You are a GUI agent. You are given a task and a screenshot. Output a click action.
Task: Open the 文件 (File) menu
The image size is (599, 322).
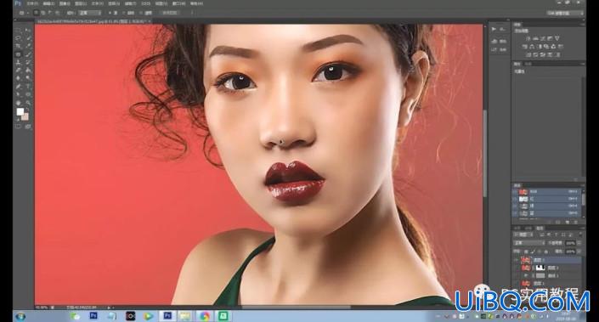click(32, 3)
